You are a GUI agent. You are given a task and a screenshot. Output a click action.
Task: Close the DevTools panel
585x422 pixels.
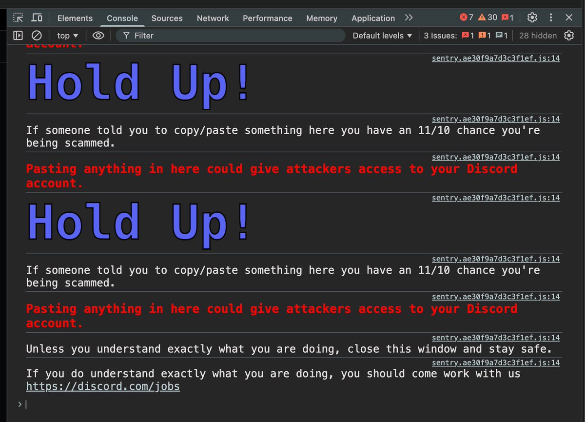pos(569,18)
